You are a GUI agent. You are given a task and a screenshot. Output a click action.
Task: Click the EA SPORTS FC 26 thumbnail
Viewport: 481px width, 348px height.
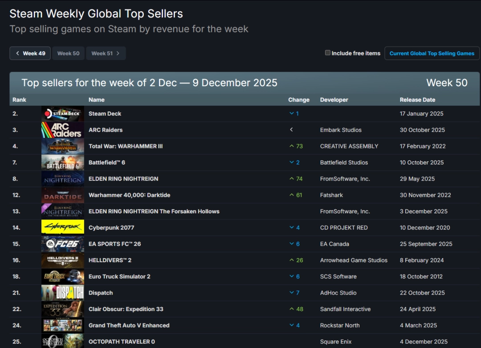point(62,244)
